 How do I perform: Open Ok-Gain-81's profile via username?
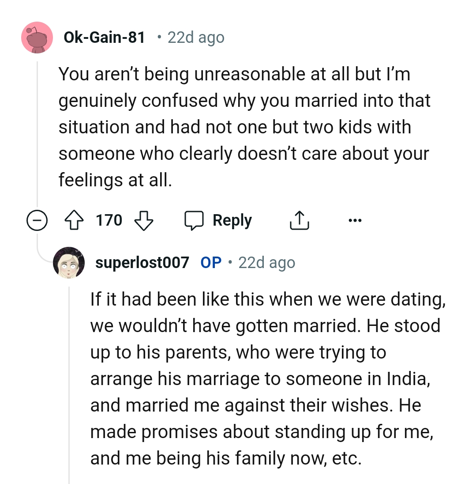pos(105,37)
